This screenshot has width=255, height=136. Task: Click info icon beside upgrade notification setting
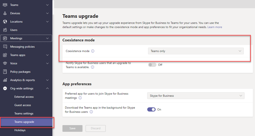tap(93, 67)
